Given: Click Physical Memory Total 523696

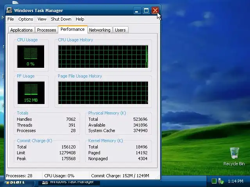Looking at the screenshot, I should click(140, 119).
